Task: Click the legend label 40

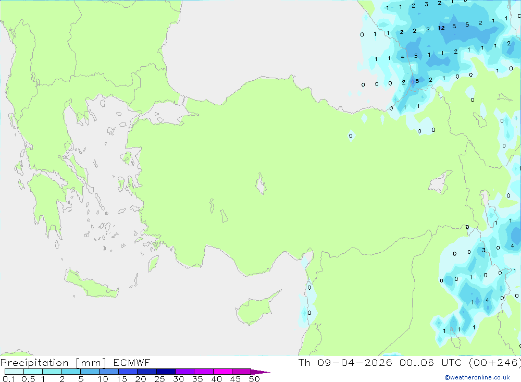Action: click(x=216, y=379)
